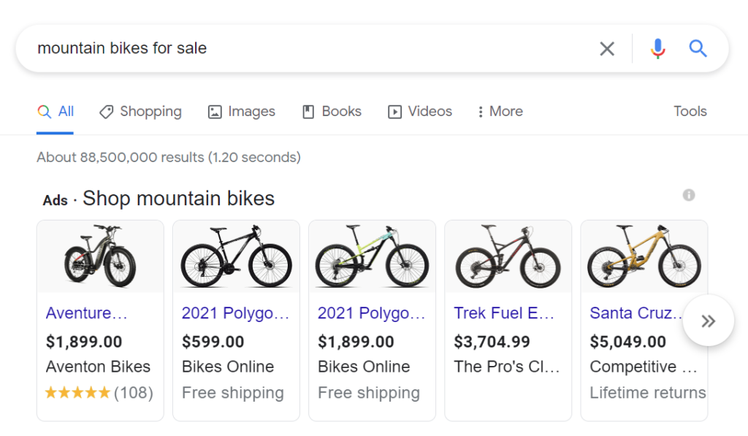Screen dimensions: 748x436
Task: Click the Videos play icon
Action: [x=394, y=111]
